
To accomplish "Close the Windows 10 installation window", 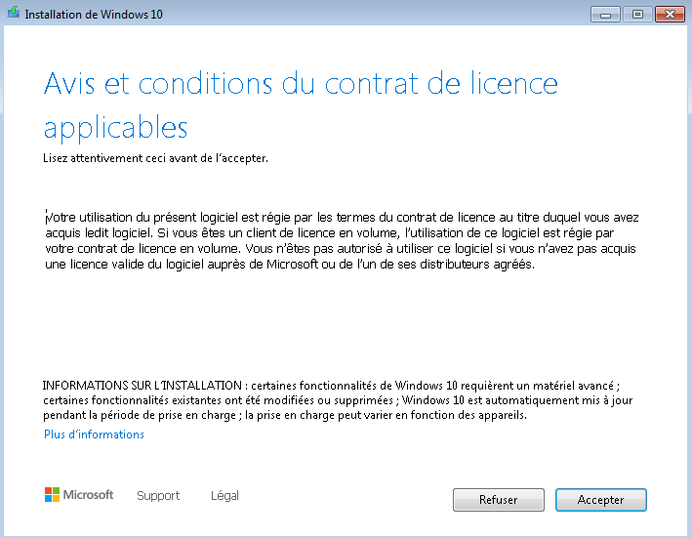I will click(x=670, y=15).
